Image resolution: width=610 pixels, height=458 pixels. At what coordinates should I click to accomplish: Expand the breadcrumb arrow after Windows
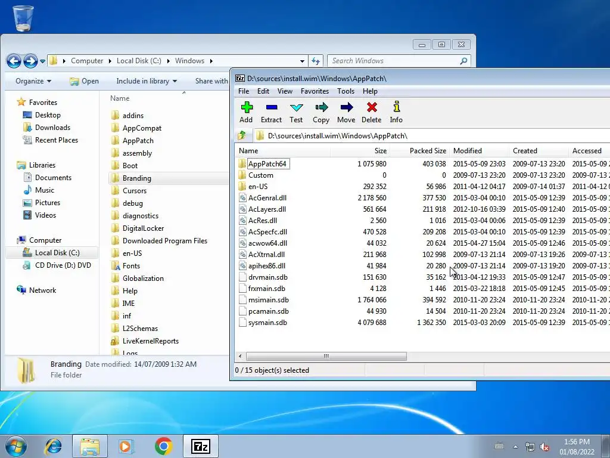tap(211, 61)
